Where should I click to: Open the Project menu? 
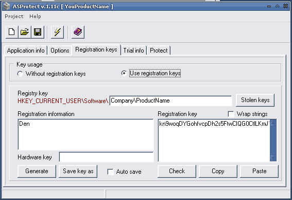click(x=14, y=16)
